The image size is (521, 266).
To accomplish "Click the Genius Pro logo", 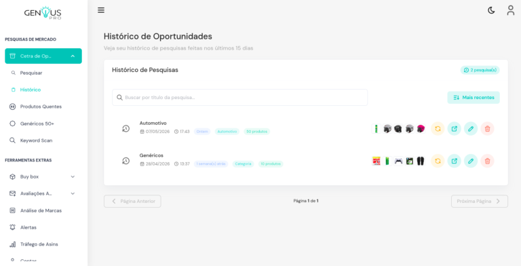I will coord(43,13).
